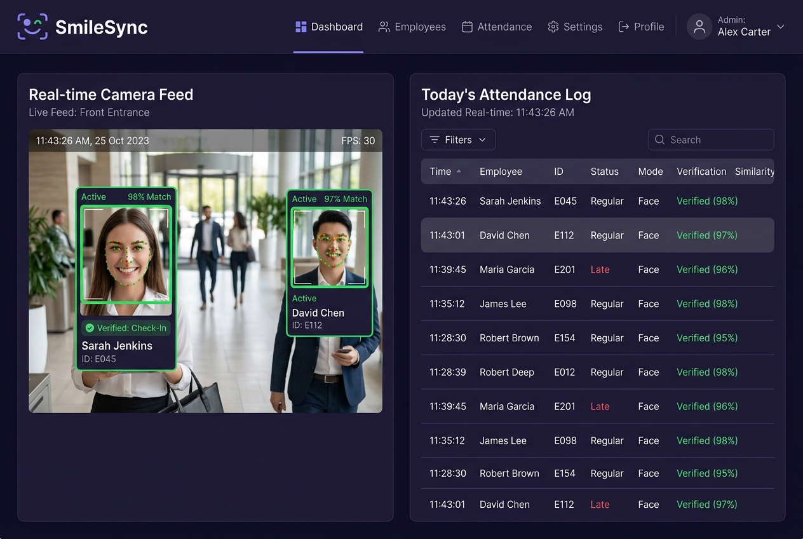Click the Time column header label
Screen dimensions: 803x539
[440, 172]
